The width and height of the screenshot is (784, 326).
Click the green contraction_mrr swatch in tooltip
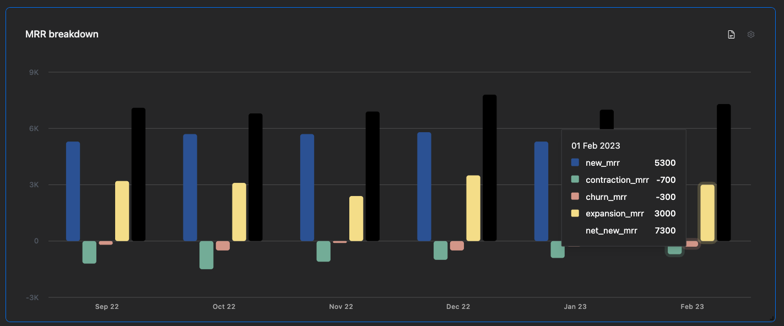click(x=575, y=180)
